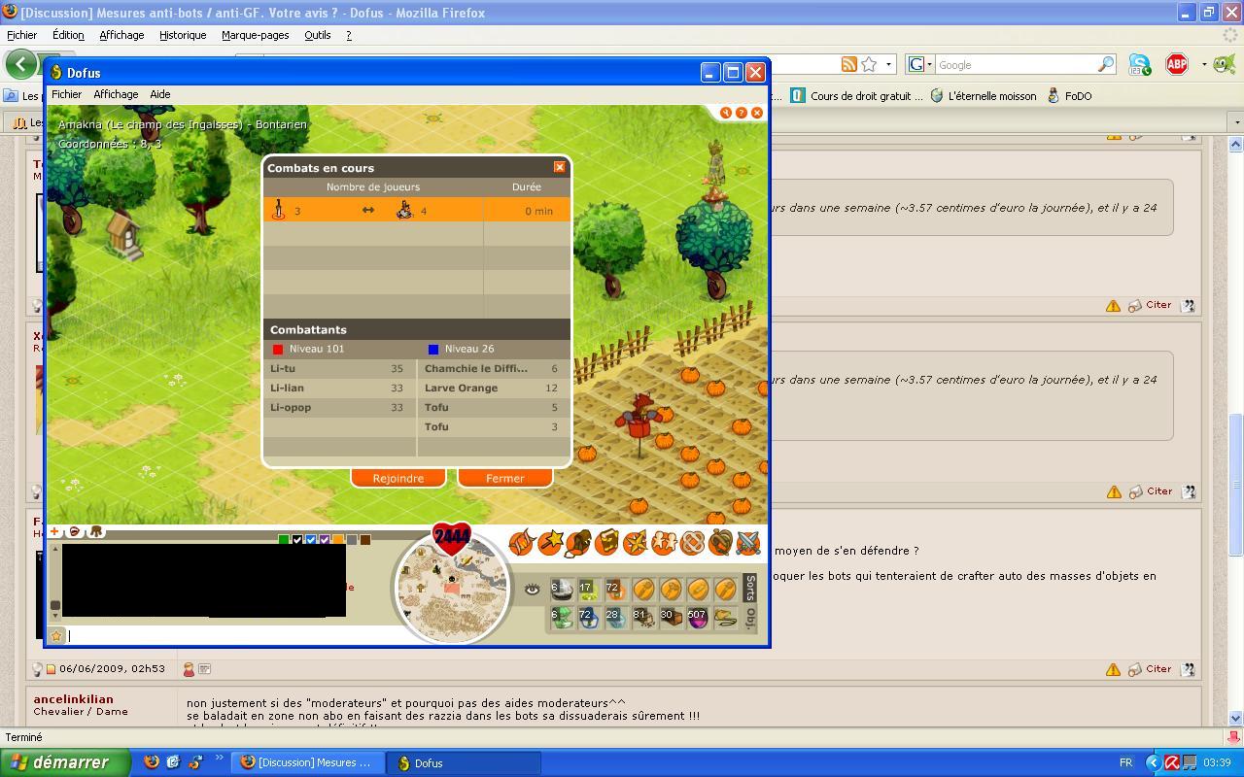Select fighter Li-lian in the list

click(x=339, y=388)
